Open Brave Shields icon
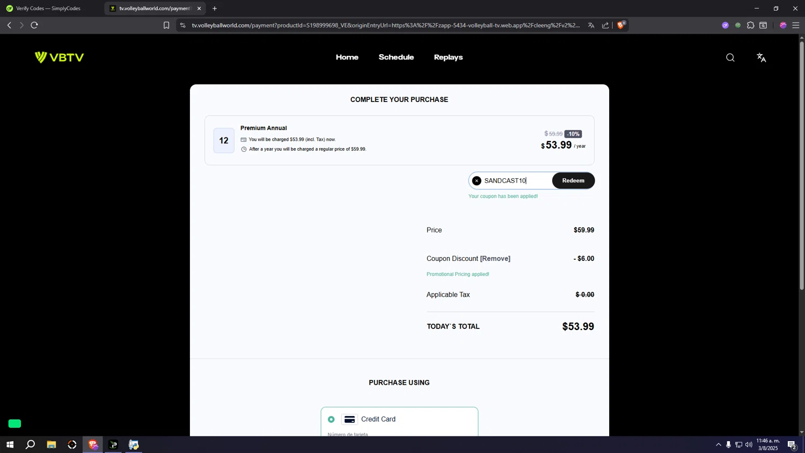 pyautogui.click(x=621, y=25)
